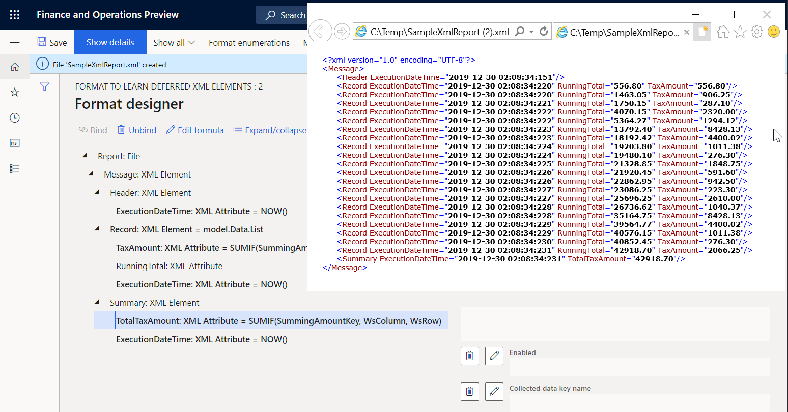The width and height of the screenshot is (788, 412).
Task: Select the Show details menu item
Action: pos(110,42)
